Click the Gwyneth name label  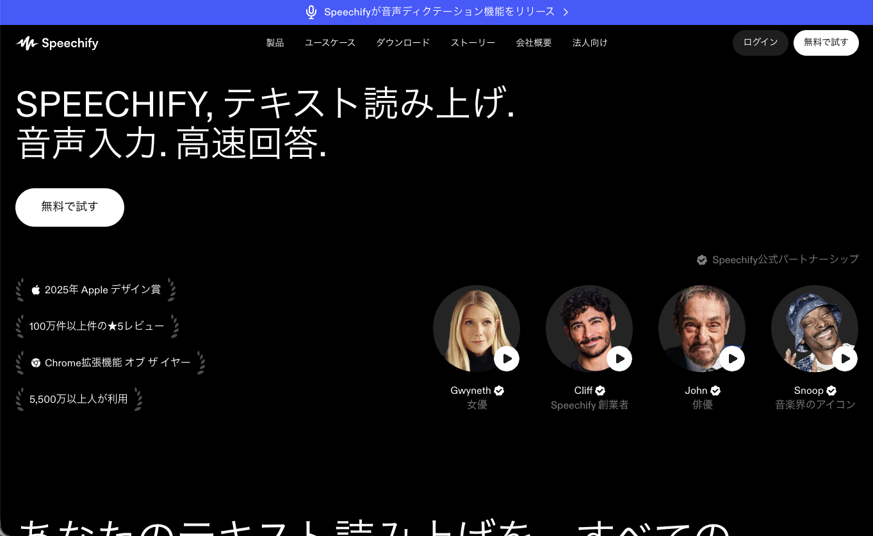click(x=471, y=391)
